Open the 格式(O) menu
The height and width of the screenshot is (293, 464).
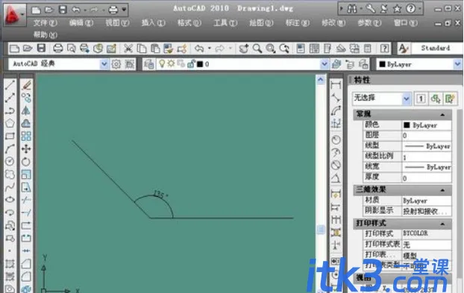pos(189,23)
